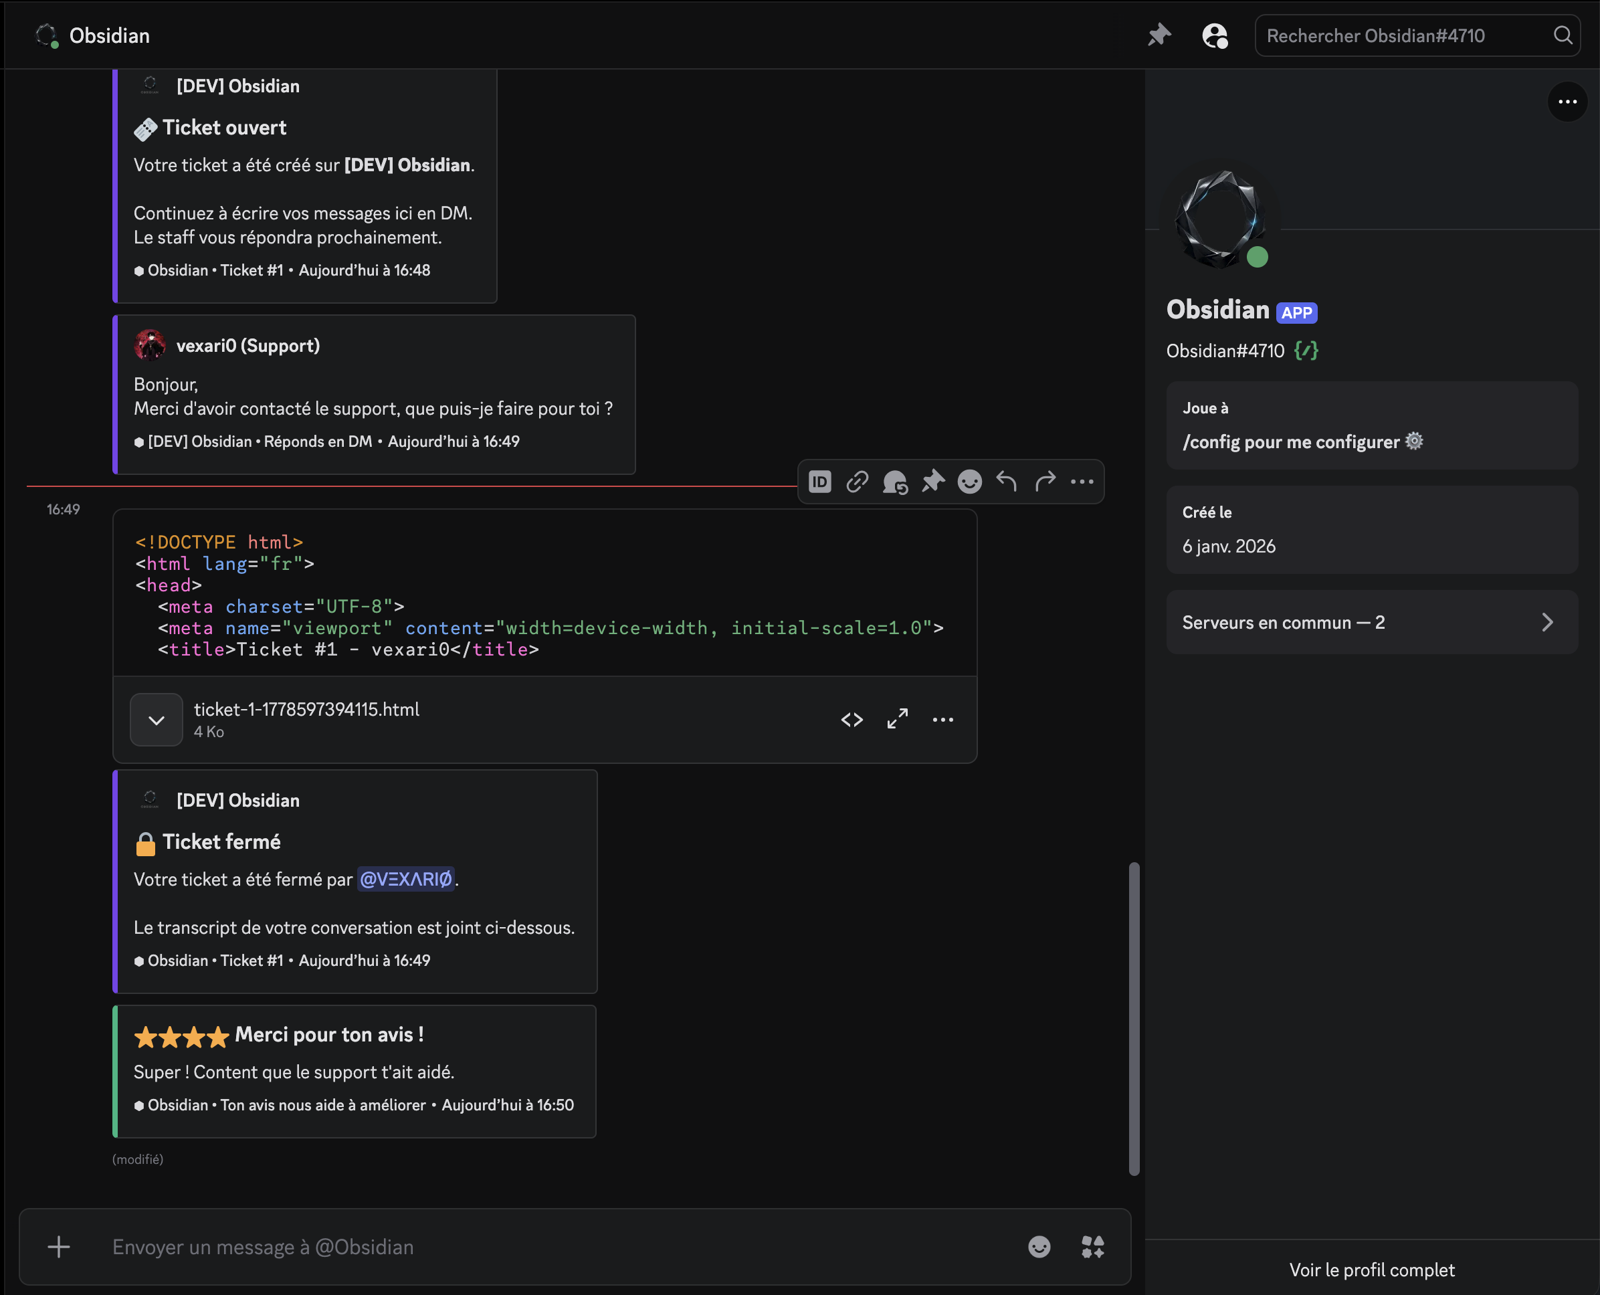Add a reaction with the toolbar smiley icon
This screenshot has width=1600, height=1295.
[970, 482]
